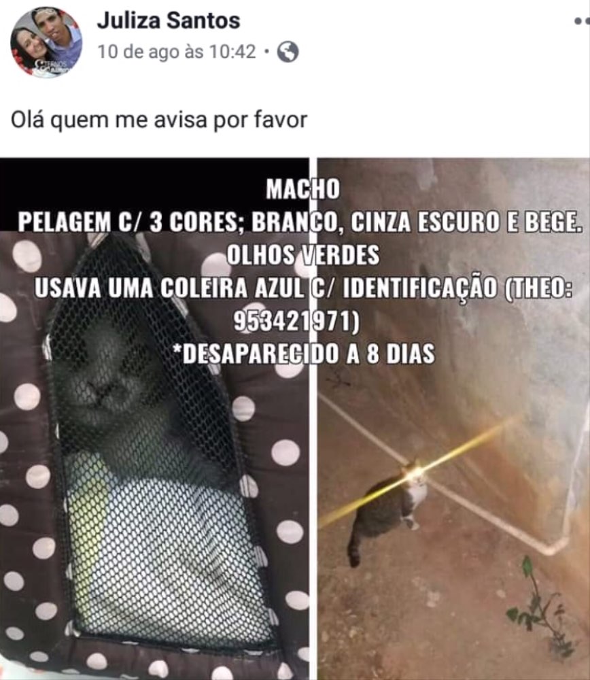Open the right photo of cat on dirt ground
Image resolution: width=590 pixels, height=680 pixels.
click(453, 419)
